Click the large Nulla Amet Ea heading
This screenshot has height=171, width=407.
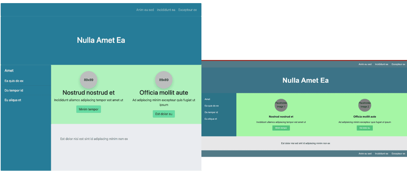[101, 40]
